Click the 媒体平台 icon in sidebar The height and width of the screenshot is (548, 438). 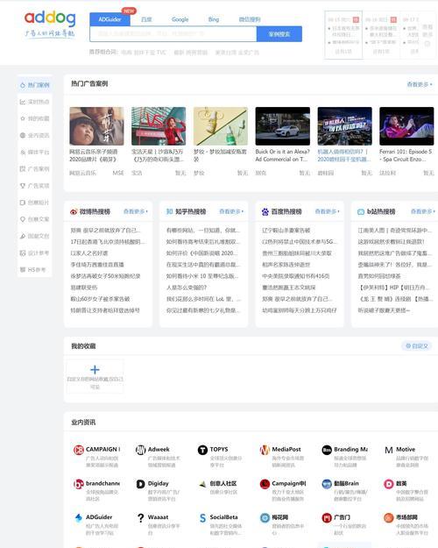click(x=23, y=152)
